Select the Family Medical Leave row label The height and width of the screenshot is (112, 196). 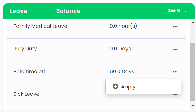40,26
